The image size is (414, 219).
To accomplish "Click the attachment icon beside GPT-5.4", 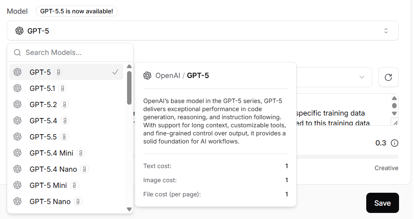I will [65, 120].
